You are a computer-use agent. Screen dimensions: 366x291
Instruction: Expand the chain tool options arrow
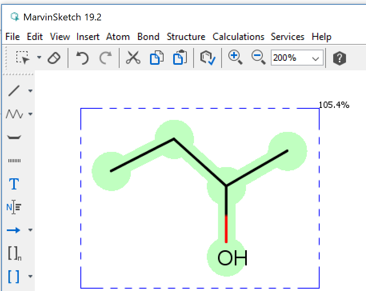click(30, 114)
